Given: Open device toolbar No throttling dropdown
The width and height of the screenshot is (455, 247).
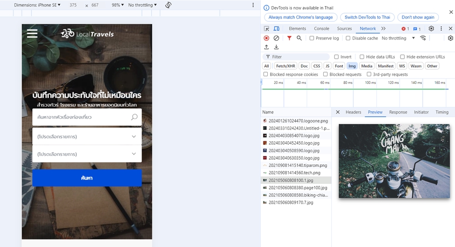Looking at the screenshot, I should click(143, 5).
